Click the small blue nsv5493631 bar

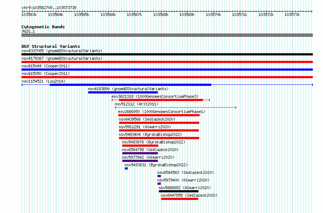pyautogui.click(x=126, y=168)
